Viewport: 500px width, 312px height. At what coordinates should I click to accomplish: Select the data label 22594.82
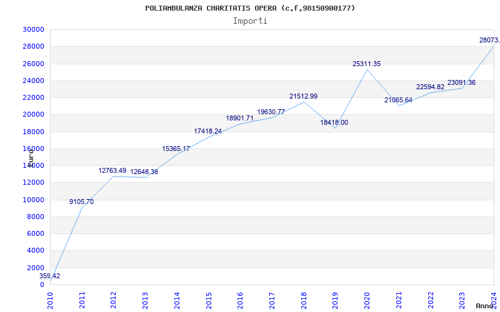pos(430,87)
